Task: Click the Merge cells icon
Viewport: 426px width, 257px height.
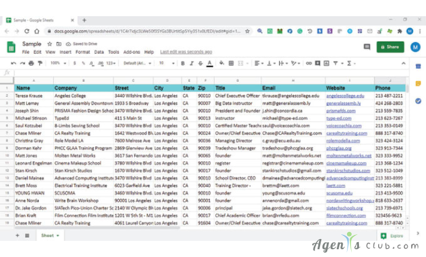Action: pos(241,63)
